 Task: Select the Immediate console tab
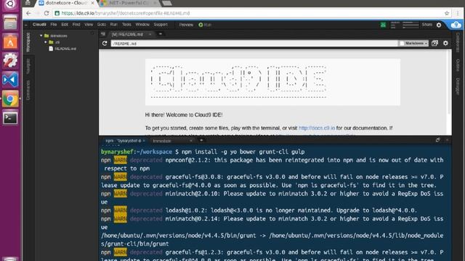tap(162, 141)
